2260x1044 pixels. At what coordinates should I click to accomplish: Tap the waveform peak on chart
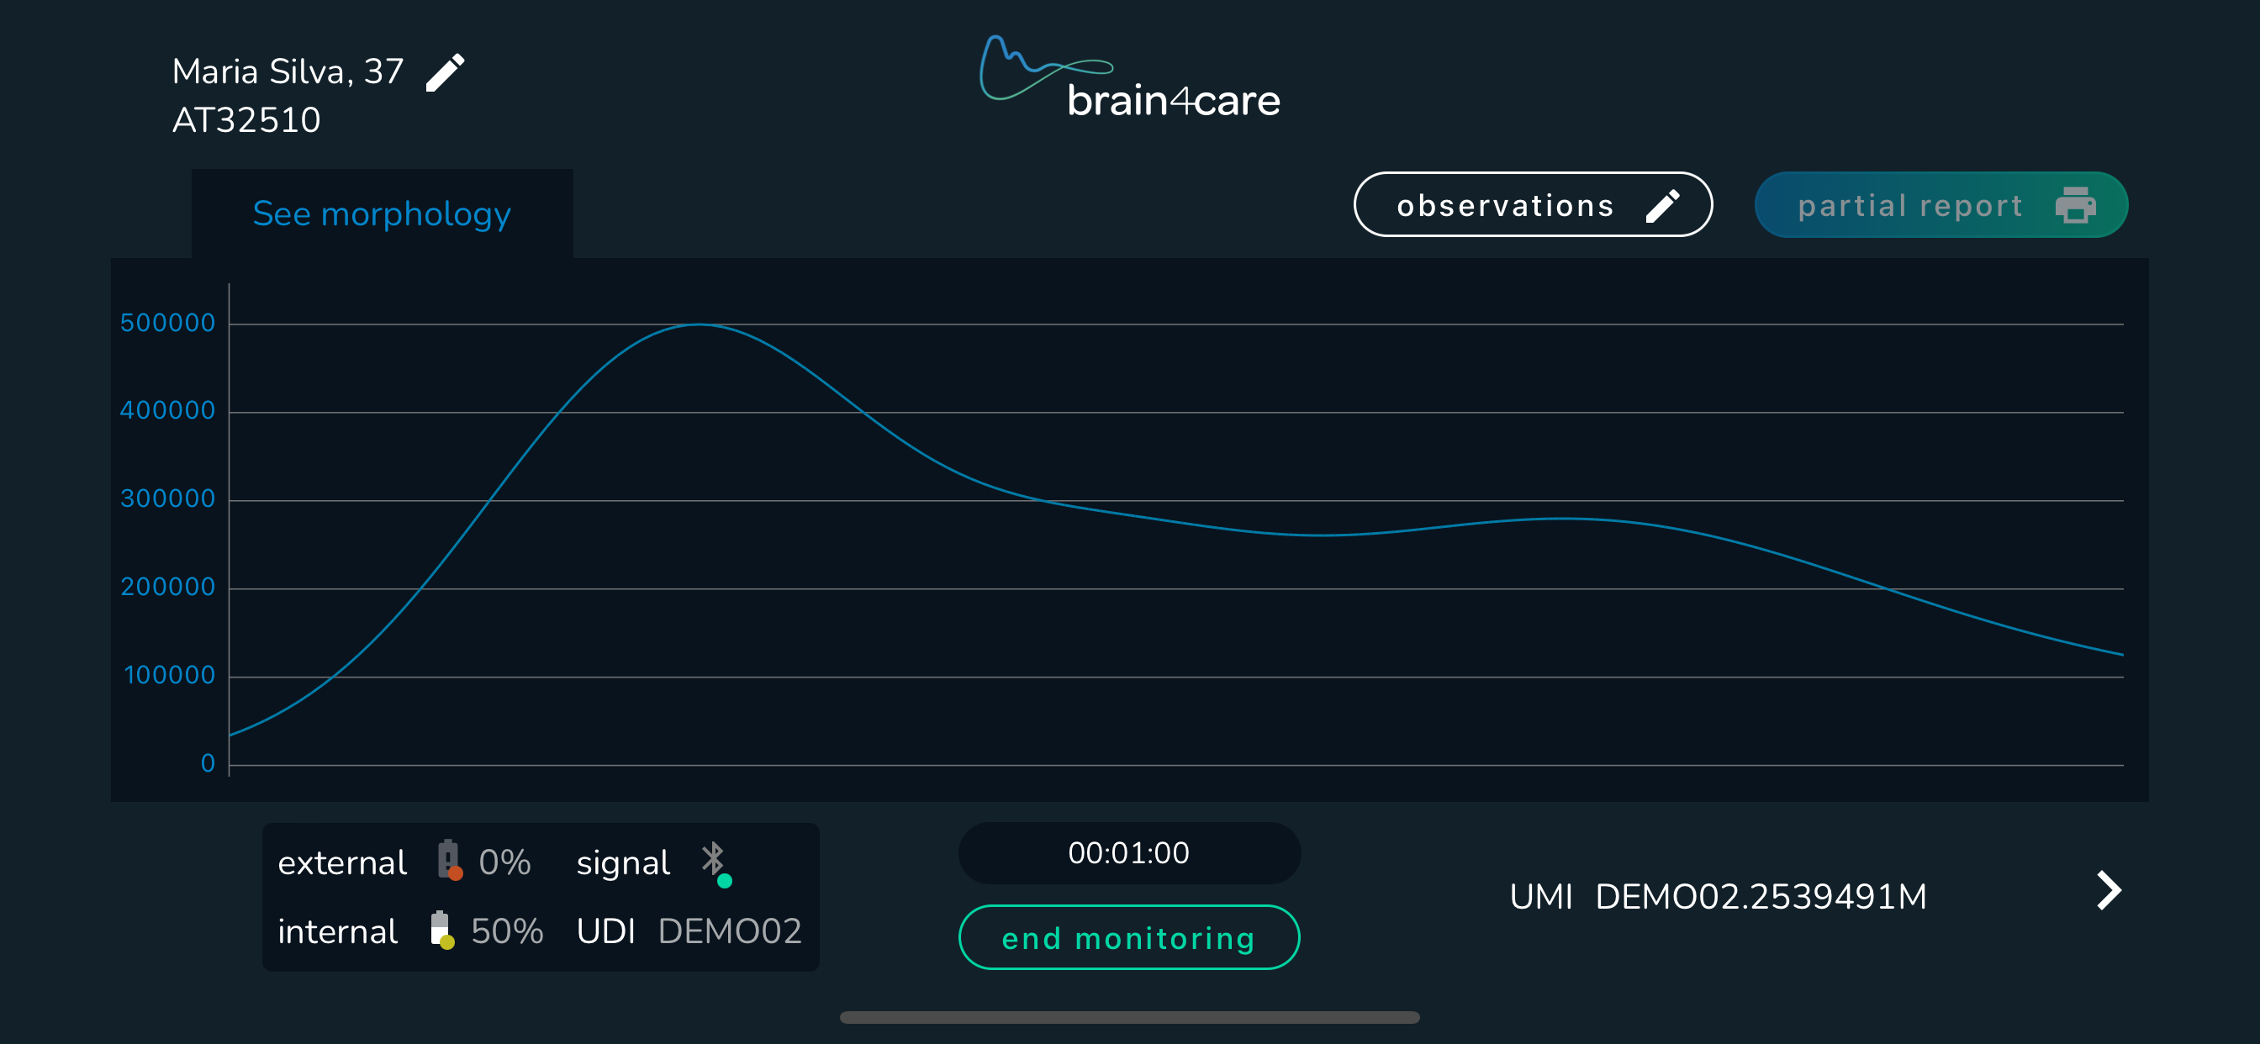(700, 325)
